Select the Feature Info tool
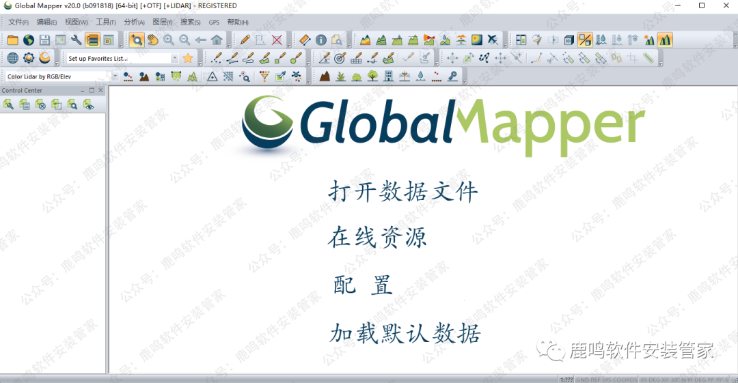 point(320,40)
